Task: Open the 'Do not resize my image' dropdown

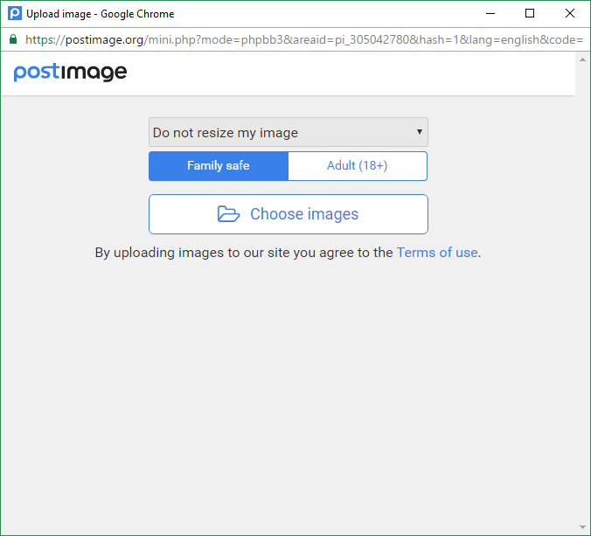Action: point(280,133)
